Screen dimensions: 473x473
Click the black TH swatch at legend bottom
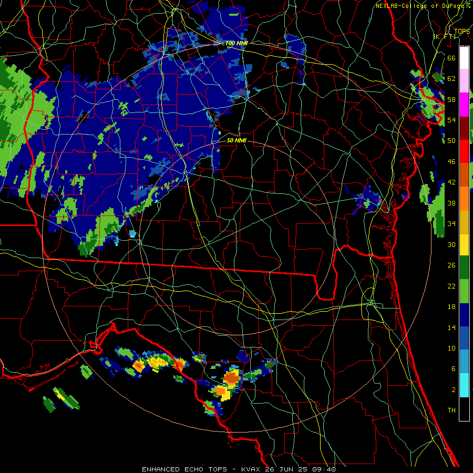(464, 409)
